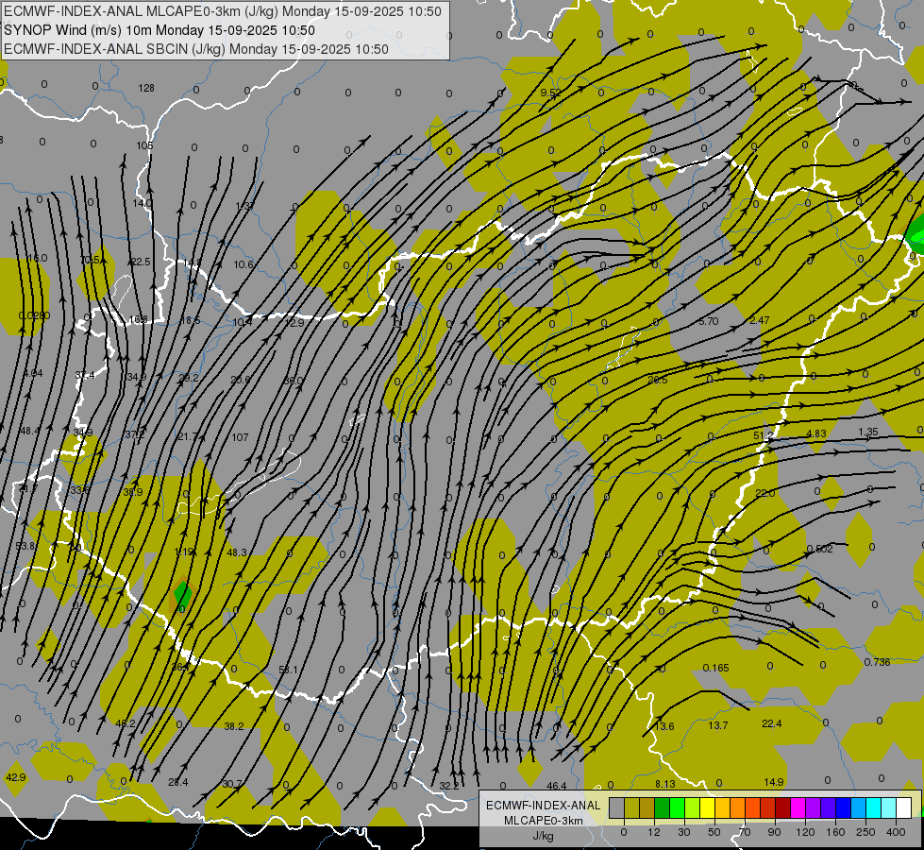Click the legend unit label J/kg

point(543,836)
